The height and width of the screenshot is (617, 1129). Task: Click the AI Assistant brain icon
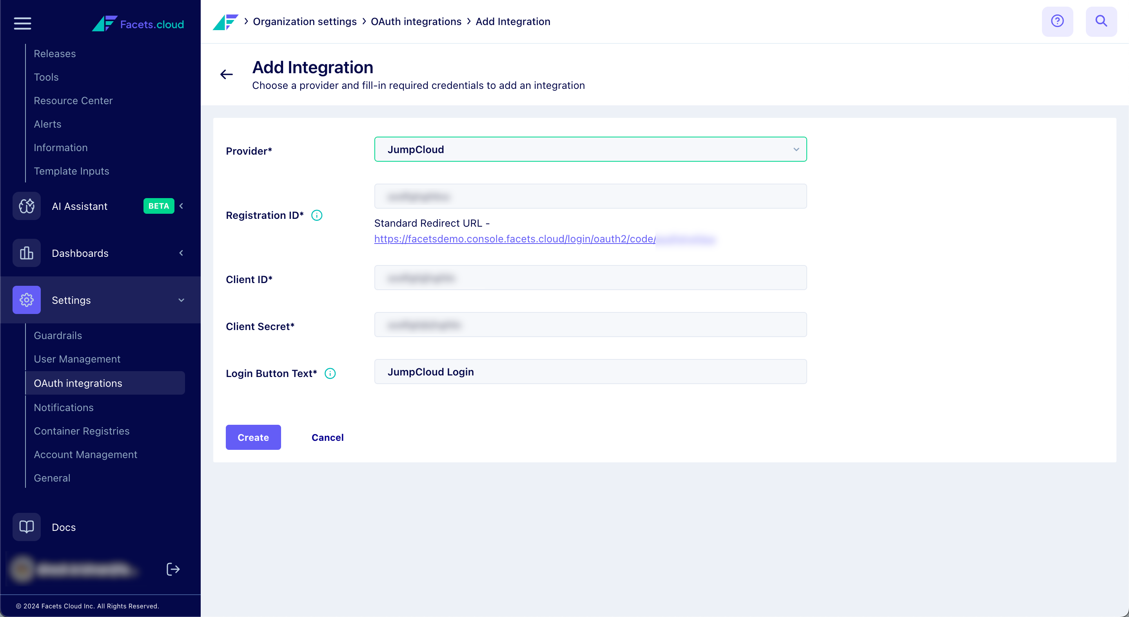click(x=27, y=206)
